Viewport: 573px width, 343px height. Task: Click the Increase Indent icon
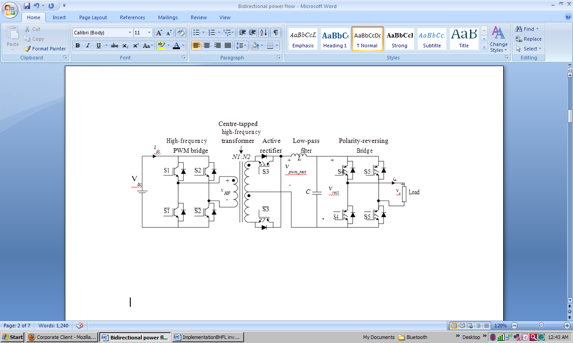[252, 33]
